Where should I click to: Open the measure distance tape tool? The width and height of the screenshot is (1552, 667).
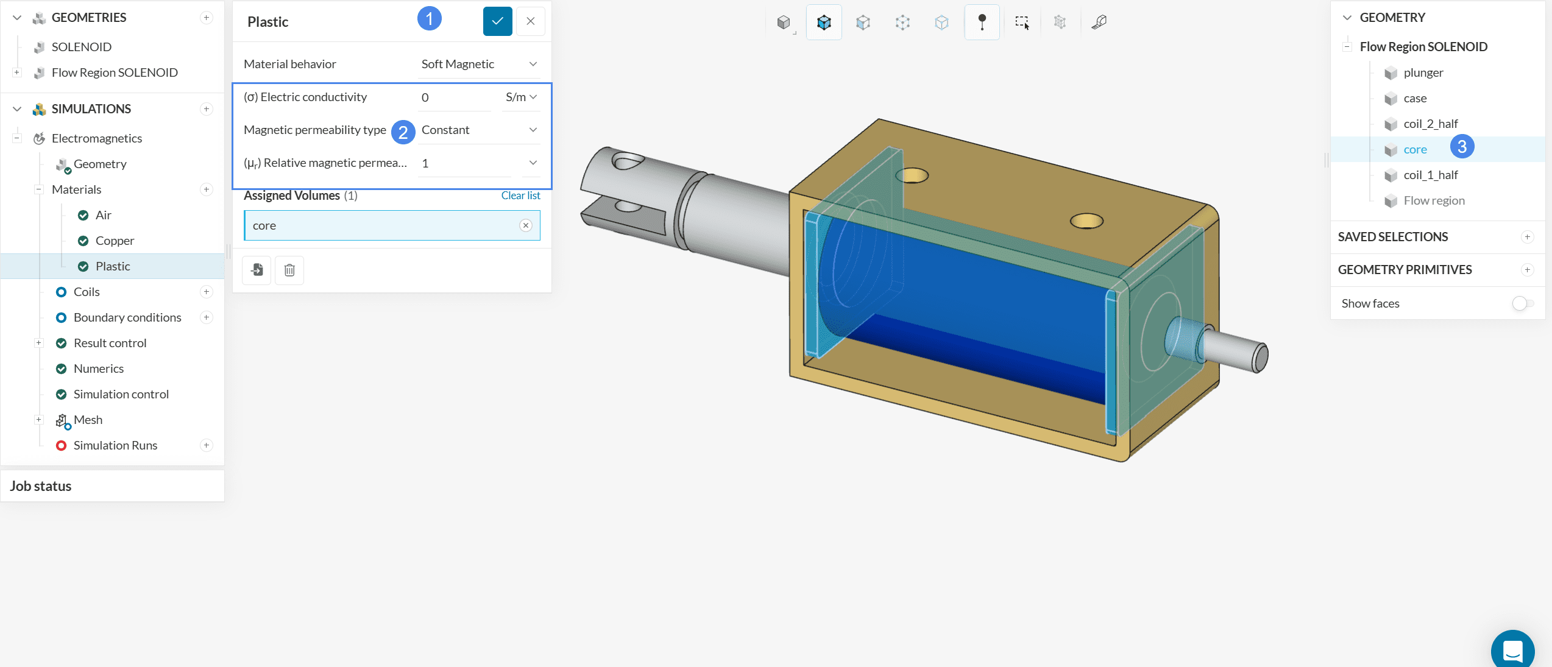(x=1099, y=23)
